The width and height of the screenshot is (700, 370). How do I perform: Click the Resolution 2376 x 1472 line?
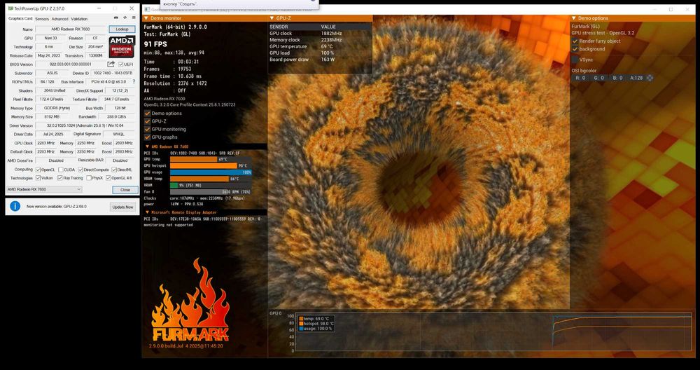pyautogui.click(x=176, y=83)
